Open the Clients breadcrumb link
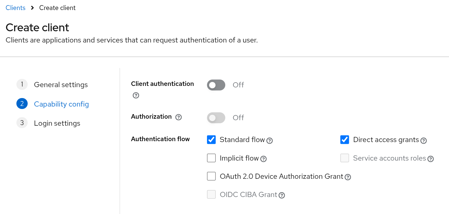Image resolution: width=449 pixels, height=214 pixels. pos(16,8)
